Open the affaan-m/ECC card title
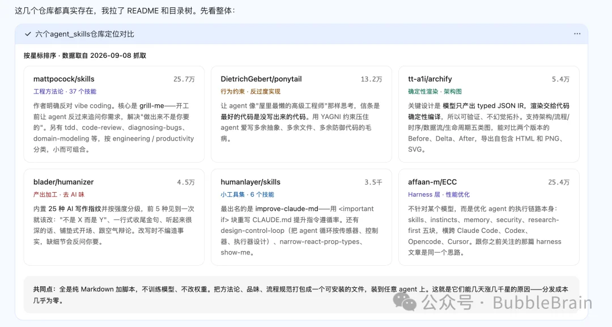The image size is (612, 327). pyautogui.click(x=432, y=182)
